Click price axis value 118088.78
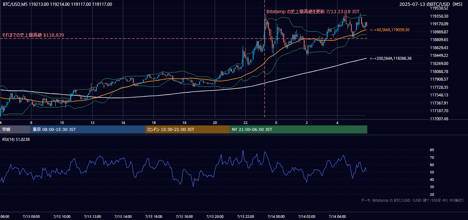The width and height of the screenshot is (468, 220). click(439, 71)
